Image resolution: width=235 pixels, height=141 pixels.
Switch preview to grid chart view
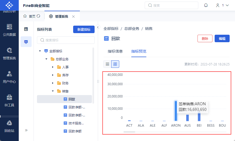[115, 64]
